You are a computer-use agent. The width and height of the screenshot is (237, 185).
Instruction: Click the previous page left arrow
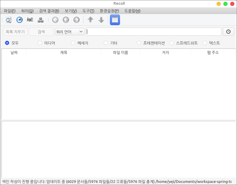(66, 20)
